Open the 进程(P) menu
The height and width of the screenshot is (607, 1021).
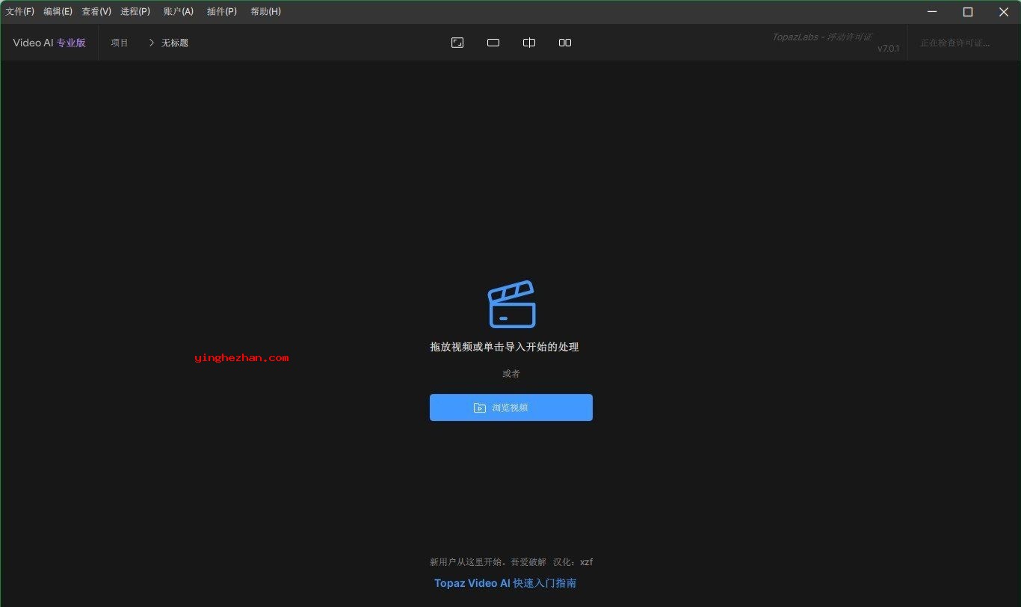point(135,12)
